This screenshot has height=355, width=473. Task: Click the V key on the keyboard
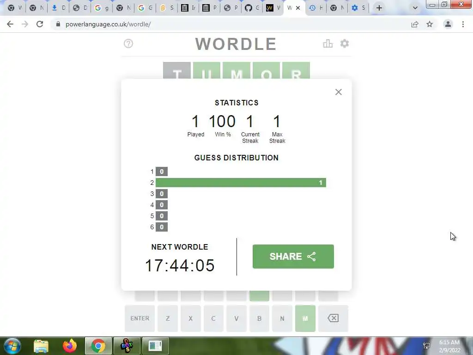click(x=236, y=318)
